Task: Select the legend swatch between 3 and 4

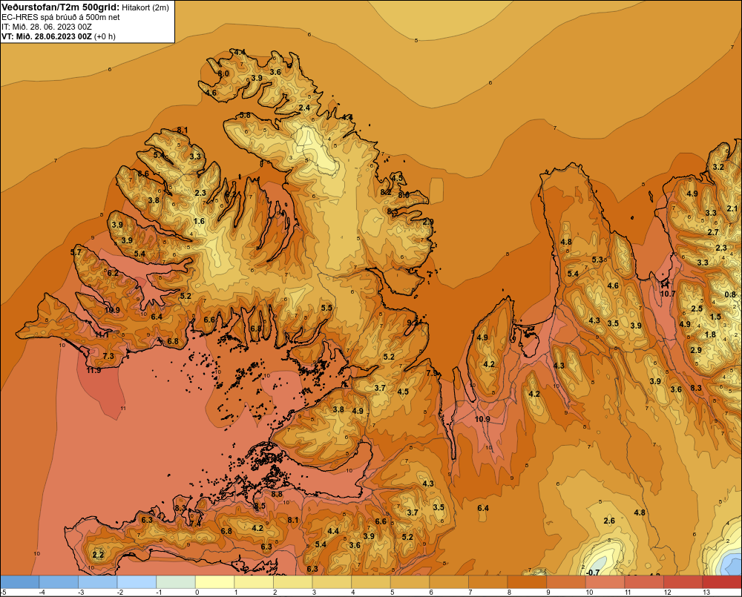Action: (332, 581)
